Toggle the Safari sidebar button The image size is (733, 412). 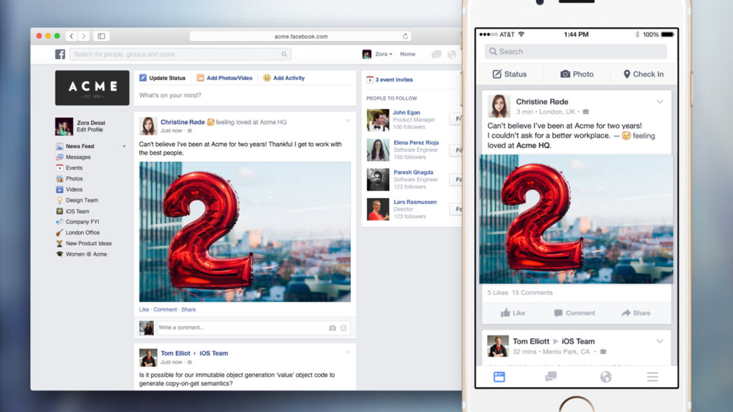[x=101, y=36]
